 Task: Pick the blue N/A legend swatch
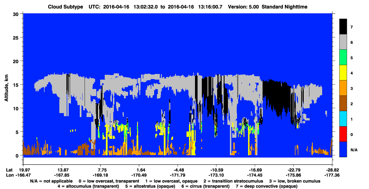(343, 149)
